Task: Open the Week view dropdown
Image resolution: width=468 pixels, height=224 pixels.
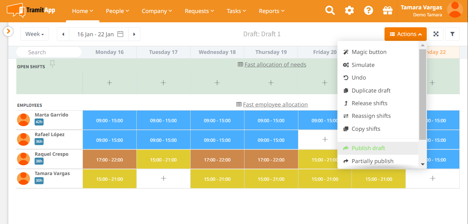Action: [x=35, y=34]
